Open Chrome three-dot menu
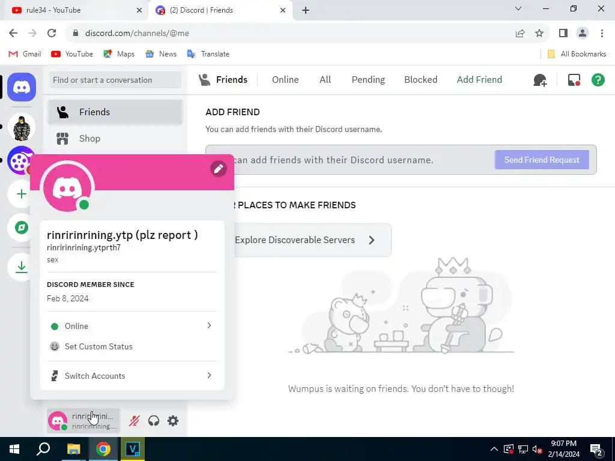615x461 pixels. tap(602, 34)
